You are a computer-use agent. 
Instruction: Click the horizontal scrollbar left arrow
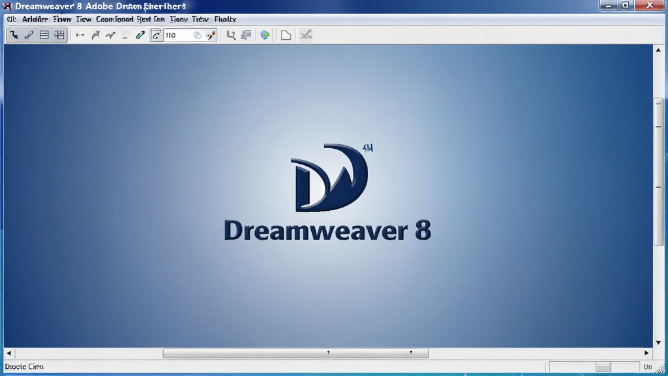(x=9, y=353)
